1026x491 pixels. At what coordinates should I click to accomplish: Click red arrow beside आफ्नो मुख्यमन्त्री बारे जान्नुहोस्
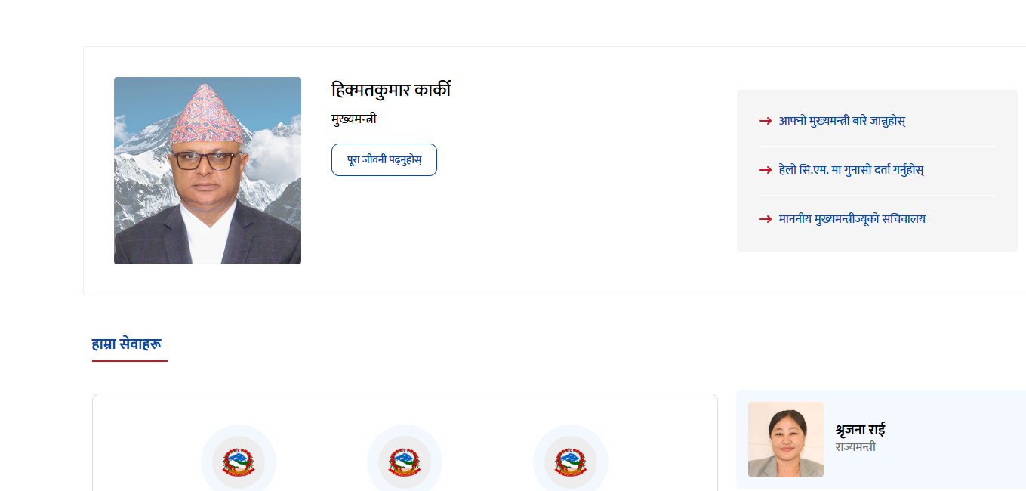point(766,121)
